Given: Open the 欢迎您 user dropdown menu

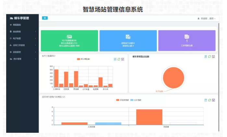Looking at the screenshot, I should pos(208,19).
